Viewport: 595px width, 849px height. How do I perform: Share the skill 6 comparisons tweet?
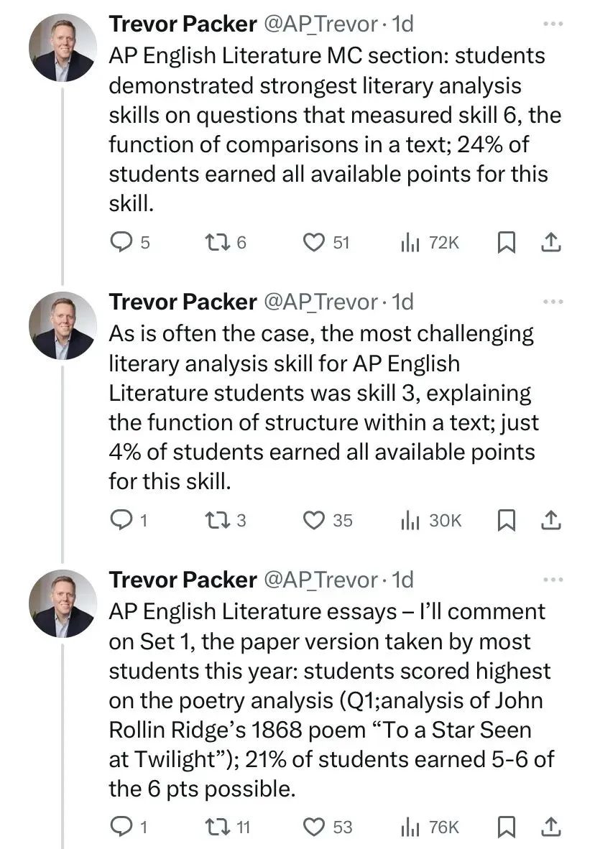tap(550, 242)
